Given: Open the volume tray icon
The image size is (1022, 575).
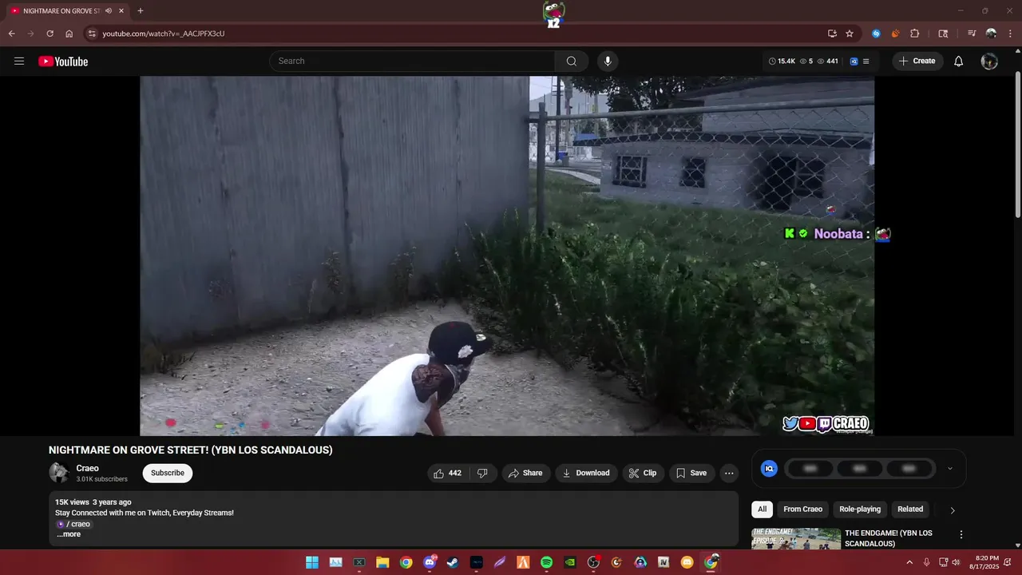Looking at the screenshot, I should (x=956, y=562).
